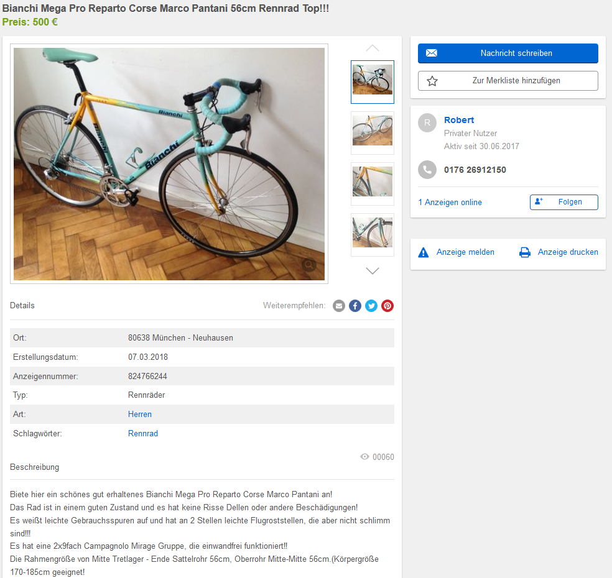Open Robert's seller profile link

(x=459, y=120)
